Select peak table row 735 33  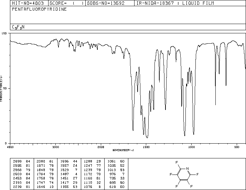tap(117, 178)
